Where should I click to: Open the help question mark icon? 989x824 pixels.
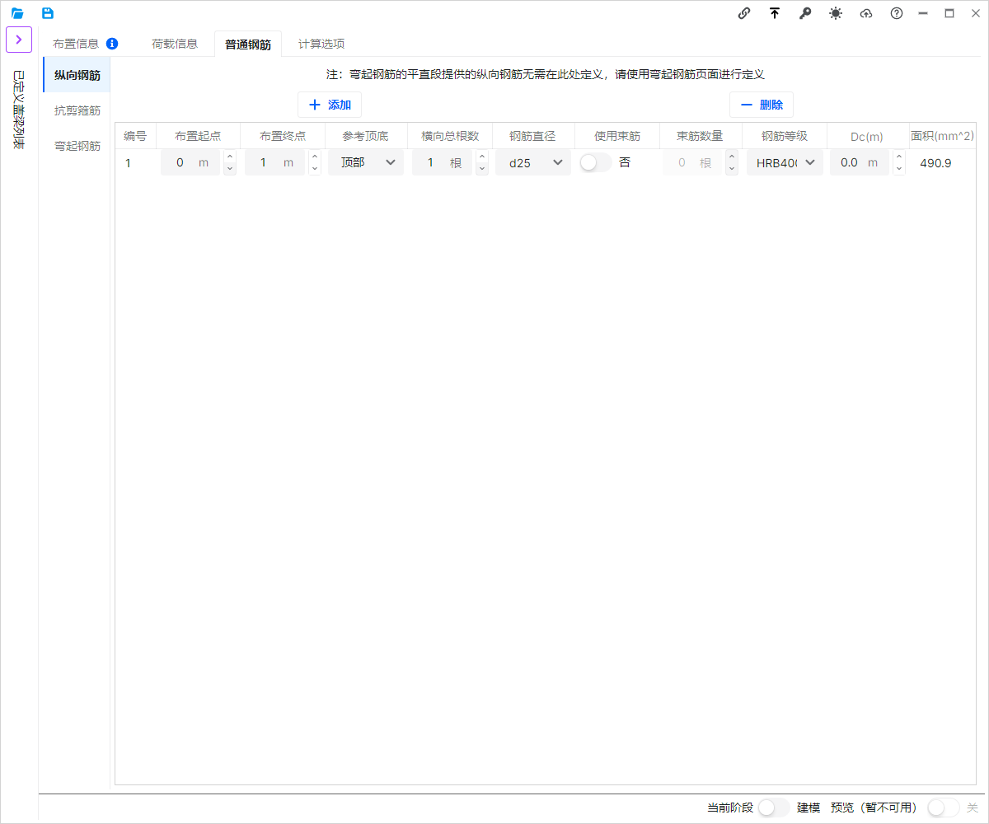coord(896,13)
